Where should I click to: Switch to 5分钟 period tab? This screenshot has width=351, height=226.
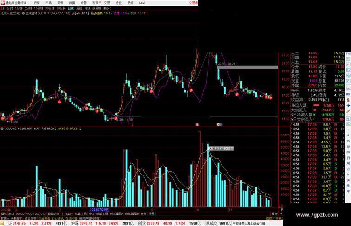pyautogui.click(x=28, y=8)
